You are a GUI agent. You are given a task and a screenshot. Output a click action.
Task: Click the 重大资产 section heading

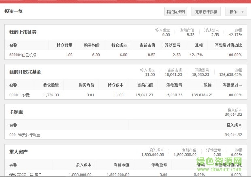[x=18, y=151]
